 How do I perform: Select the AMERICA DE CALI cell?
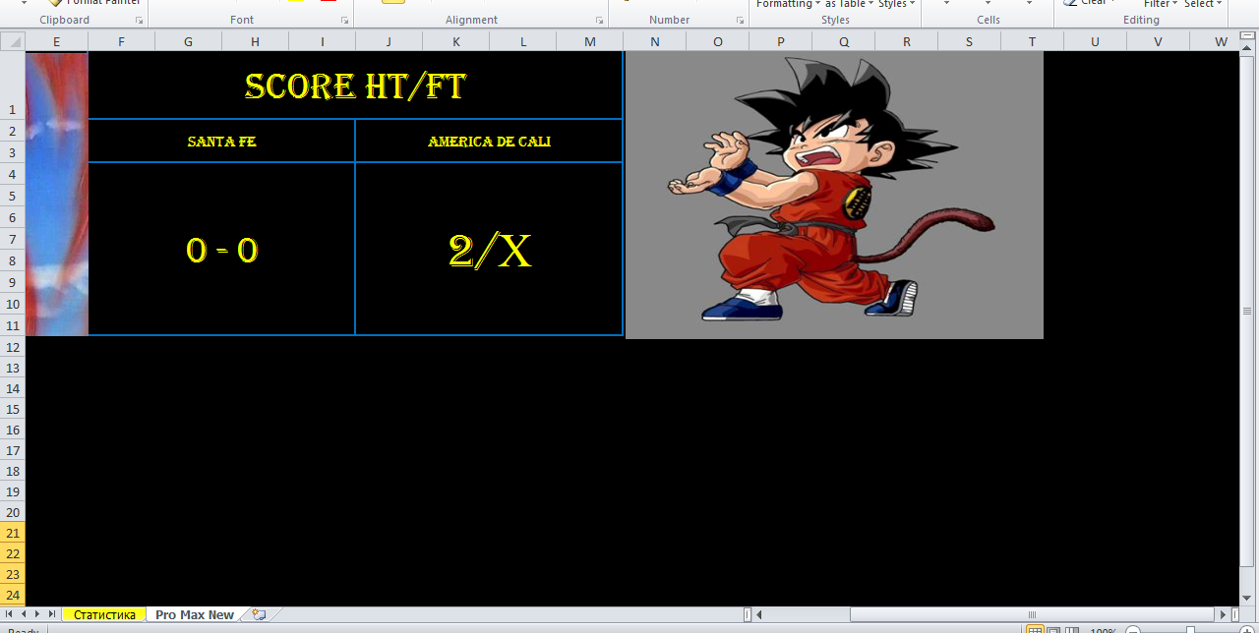[x=489, y=142]
